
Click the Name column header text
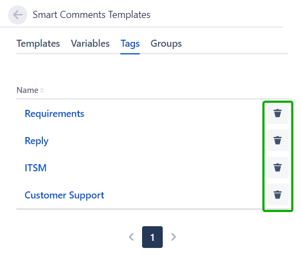pos(27,90)
